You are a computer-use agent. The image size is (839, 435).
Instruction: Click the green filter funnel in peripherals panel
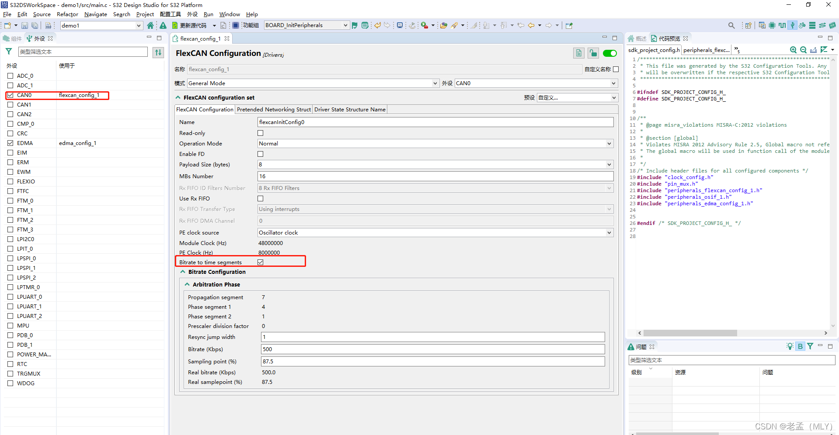click(x=9, y=52)
